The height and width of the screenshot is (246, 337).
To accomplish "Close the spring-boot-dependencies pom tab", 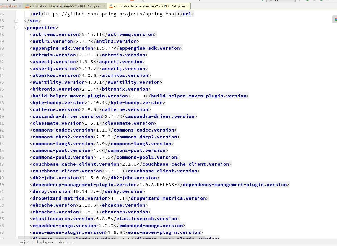I will [x=188, y=6].
